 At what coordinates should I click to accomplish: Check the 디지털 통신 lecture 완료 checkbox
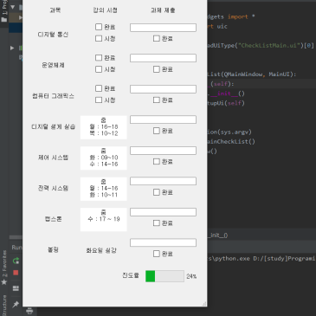point(99,27)
